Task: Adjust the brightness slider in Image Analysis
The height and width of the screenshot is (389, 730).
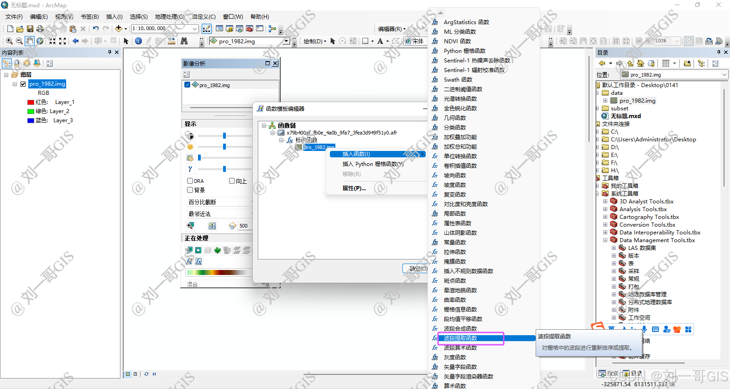Action: point(224,147)
